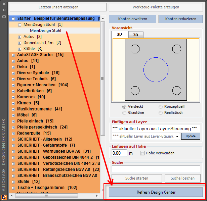The width and height of the screenshot is (207, 201).
Task: Click plus icon next to Kabelbrücken
Action: 13,91
